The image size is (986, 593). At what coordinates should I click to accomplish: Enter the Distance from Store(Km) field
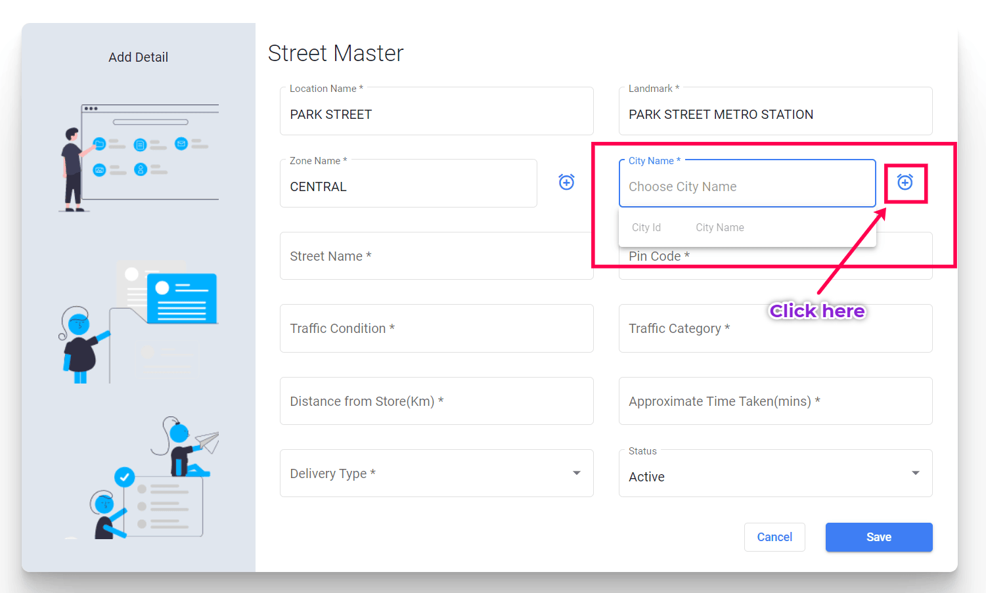tap(436, 401)
